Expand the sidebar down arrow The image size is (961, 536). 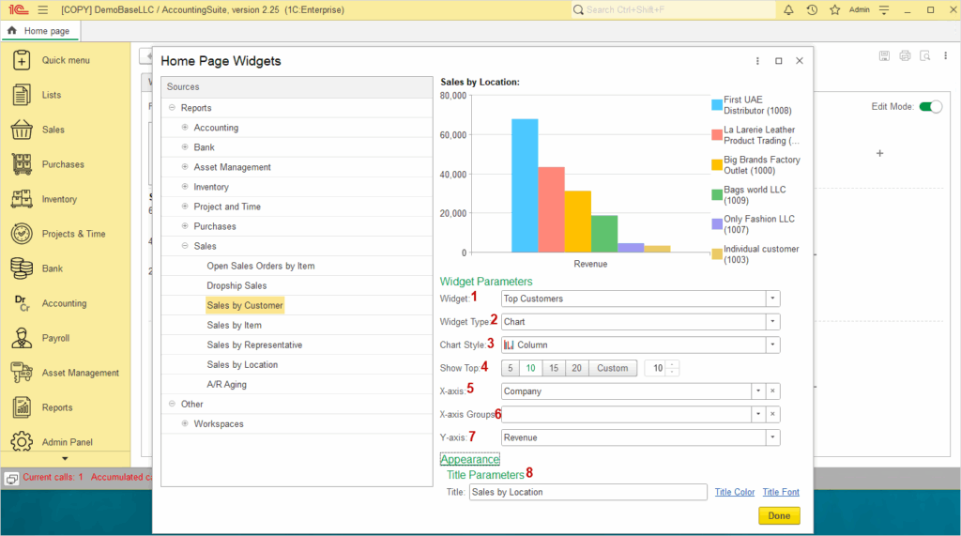(x=65, y=459)
